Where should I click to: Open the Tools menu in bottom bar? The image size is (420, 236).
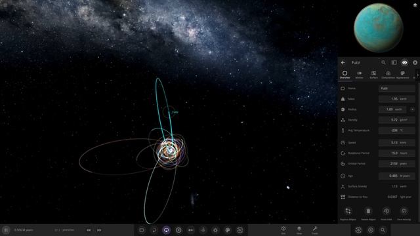coord(315,230)
